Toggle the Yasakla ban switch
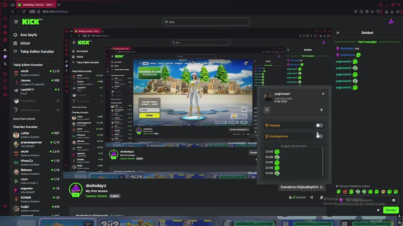403x226 pixels. pyautogui.click(x=319, y=125)
